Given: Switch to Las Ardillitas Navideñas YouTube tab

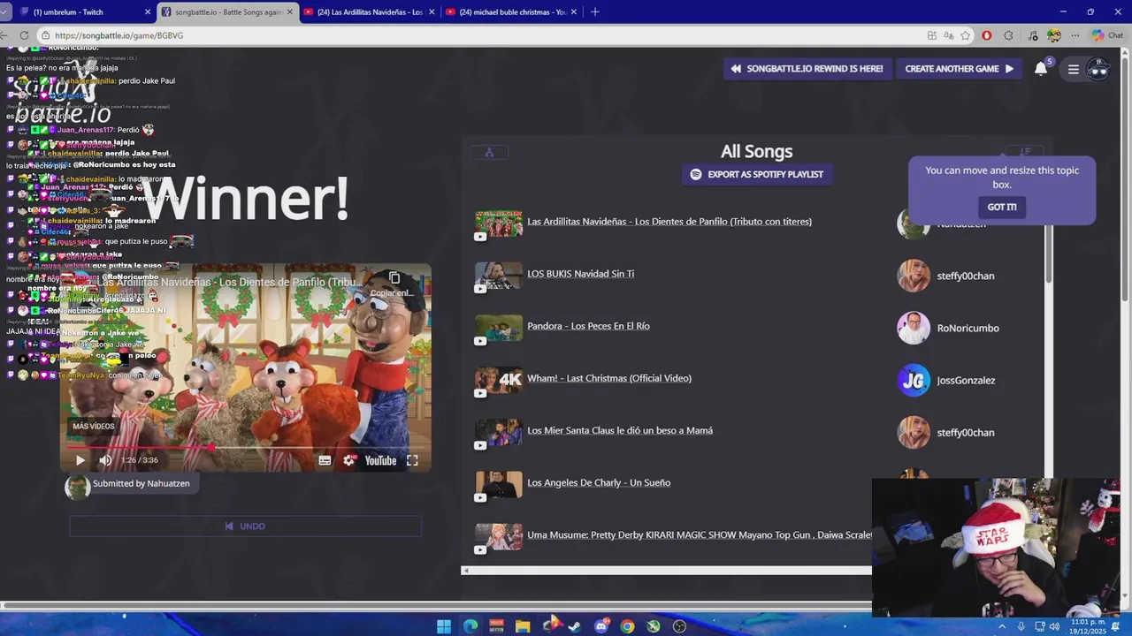Looking at the screenshot, I should [x=370, y=11].
